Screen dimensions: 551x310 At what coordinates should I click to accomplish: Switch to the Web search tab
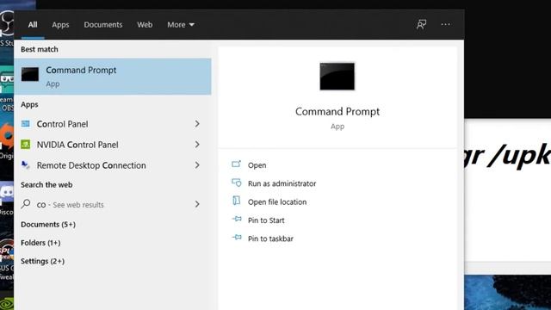[145, 25]
